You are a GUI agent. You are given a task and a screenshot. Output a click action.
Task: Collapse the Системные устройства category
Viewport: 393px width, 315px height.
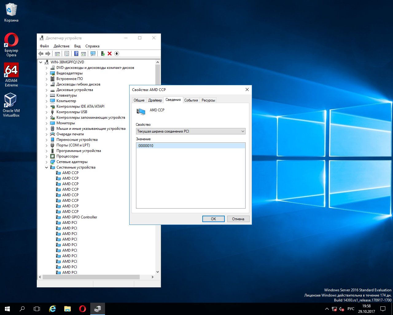(47, 168)
